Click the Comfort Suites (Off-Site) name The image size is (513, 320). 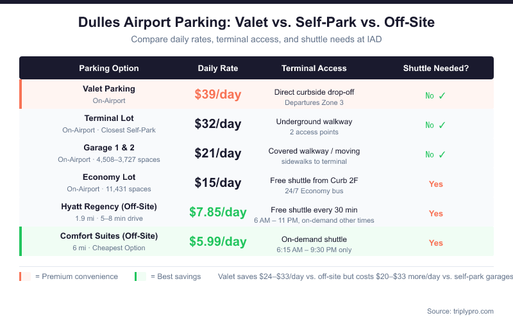pos(109,236)
